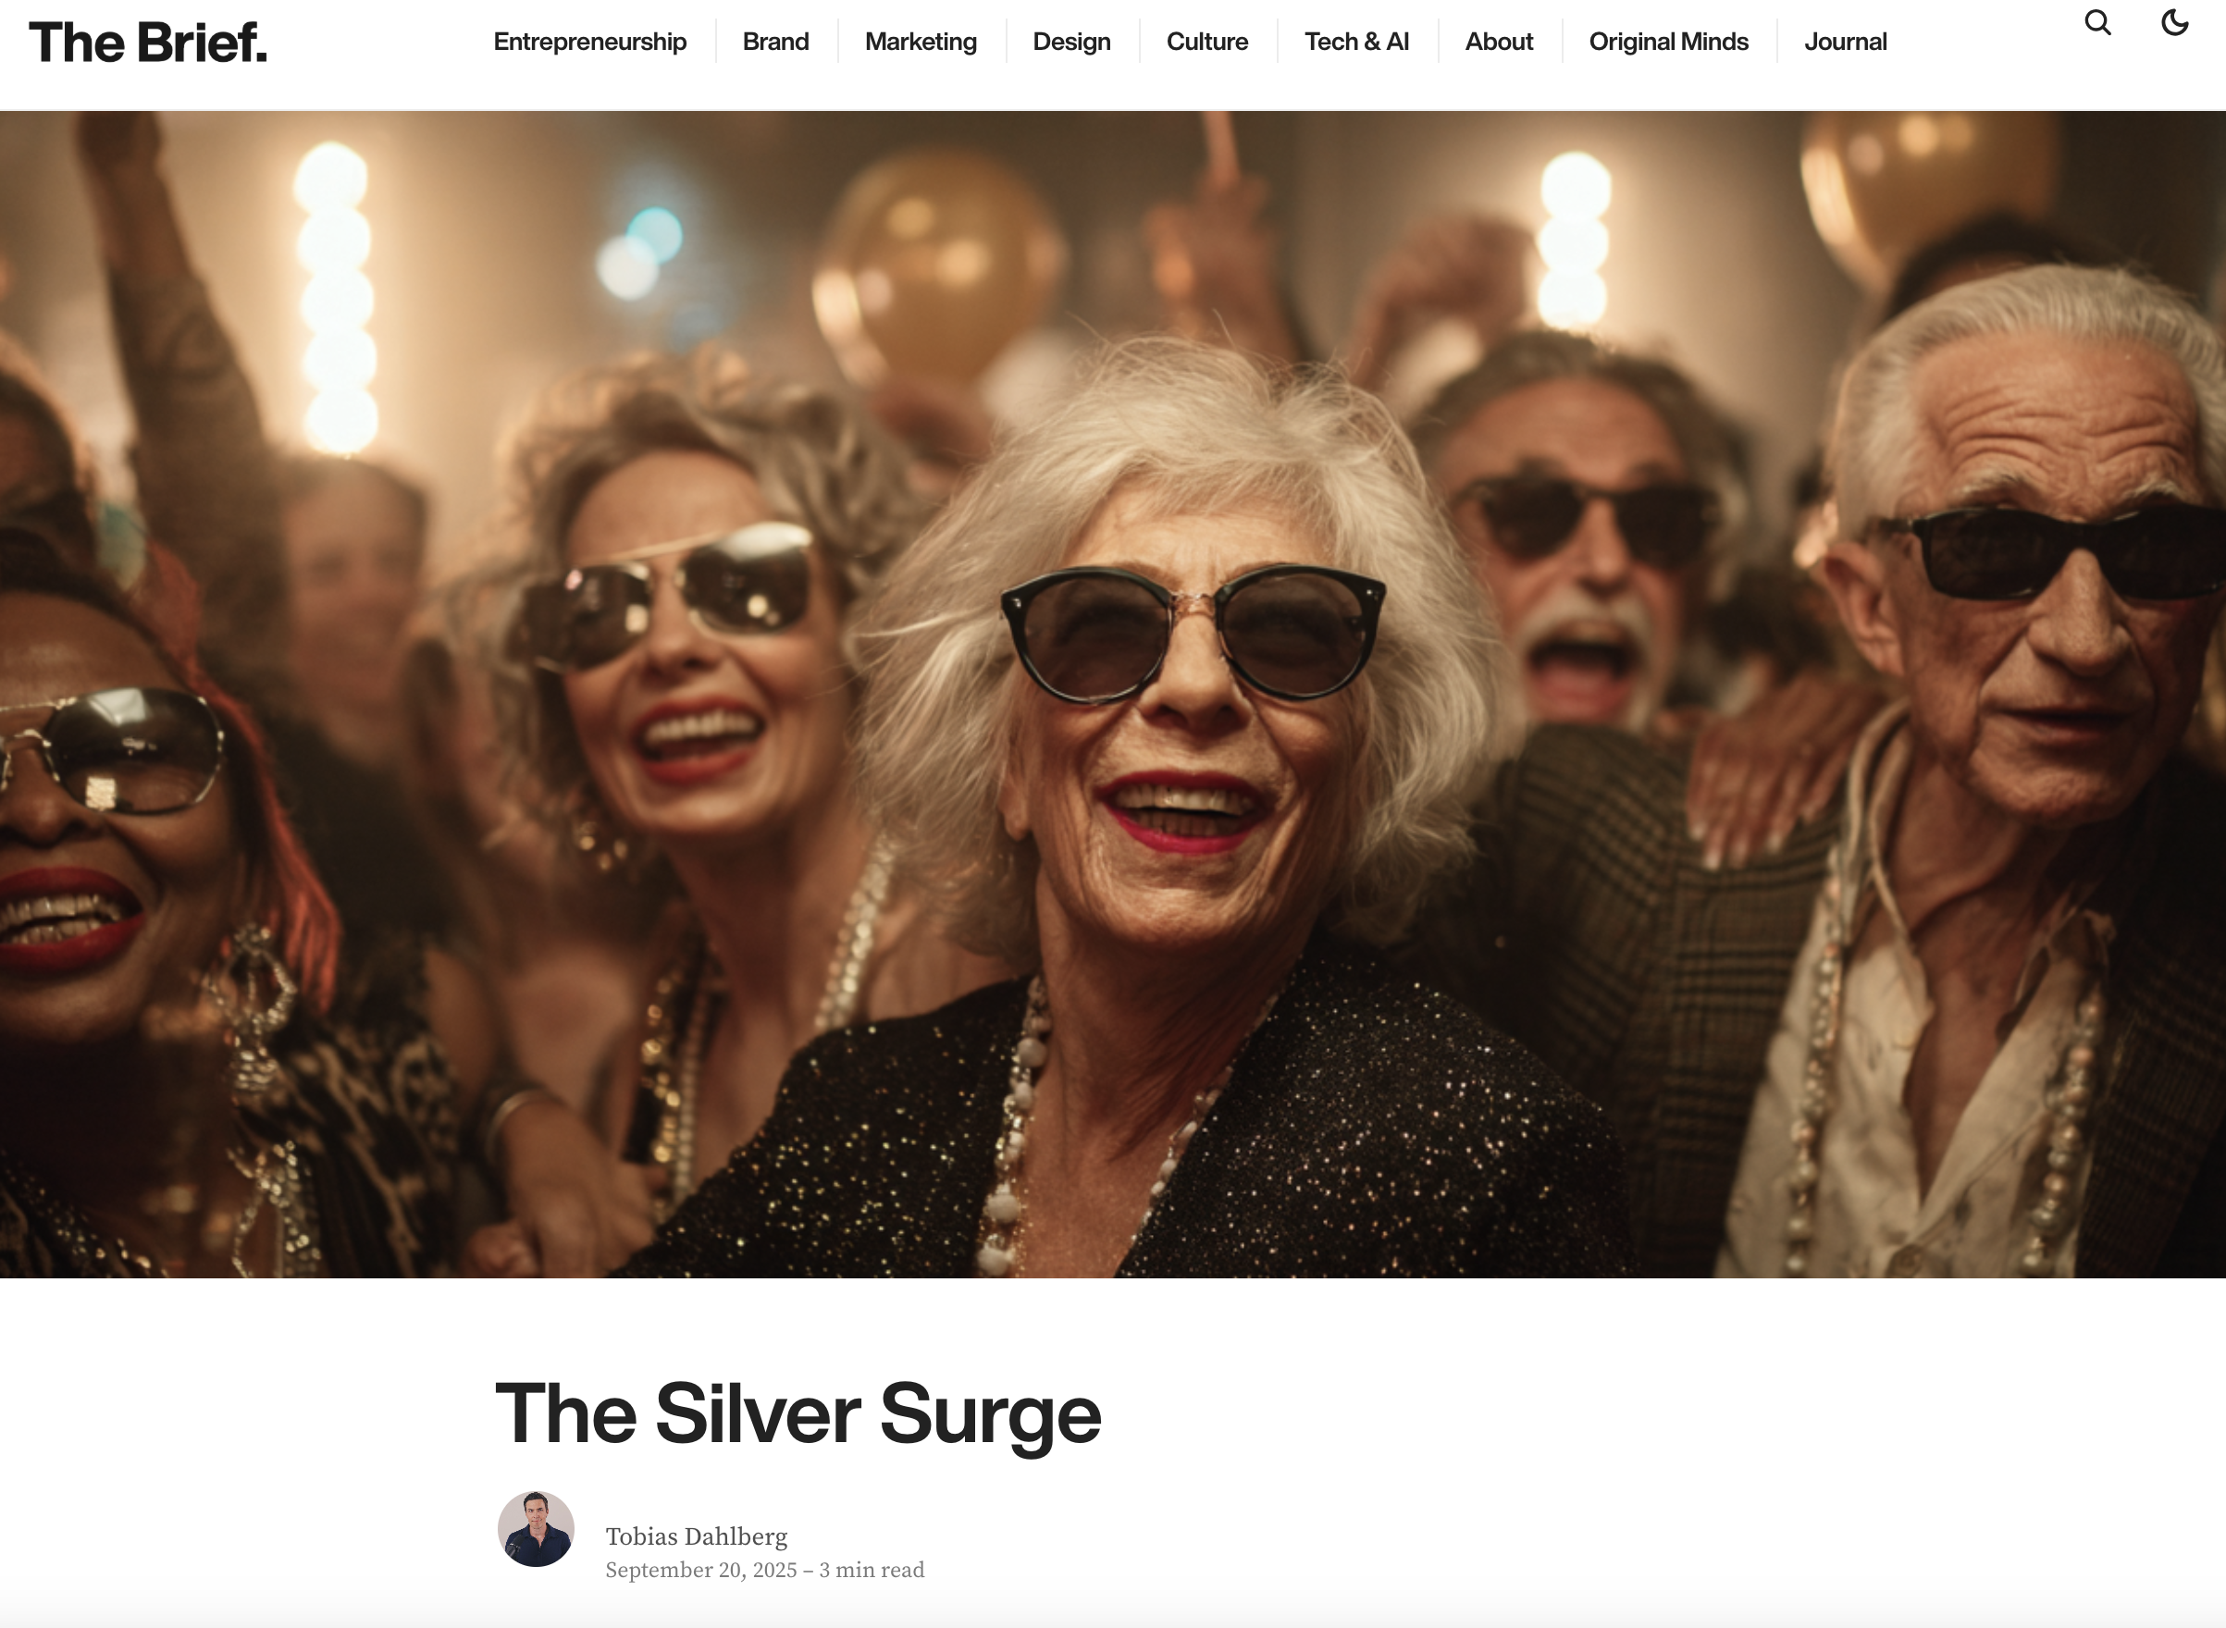
Task: Go to the Journal page
Action: coord(1845,42)
